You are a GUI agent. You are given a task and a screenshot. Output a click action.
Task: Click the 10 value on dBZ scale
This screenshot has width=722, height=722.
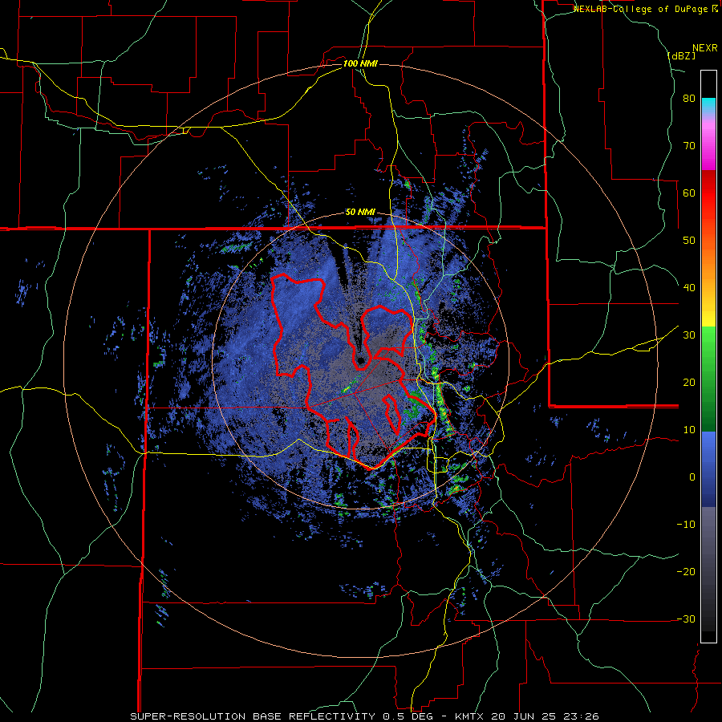click(x=689, y=430)
